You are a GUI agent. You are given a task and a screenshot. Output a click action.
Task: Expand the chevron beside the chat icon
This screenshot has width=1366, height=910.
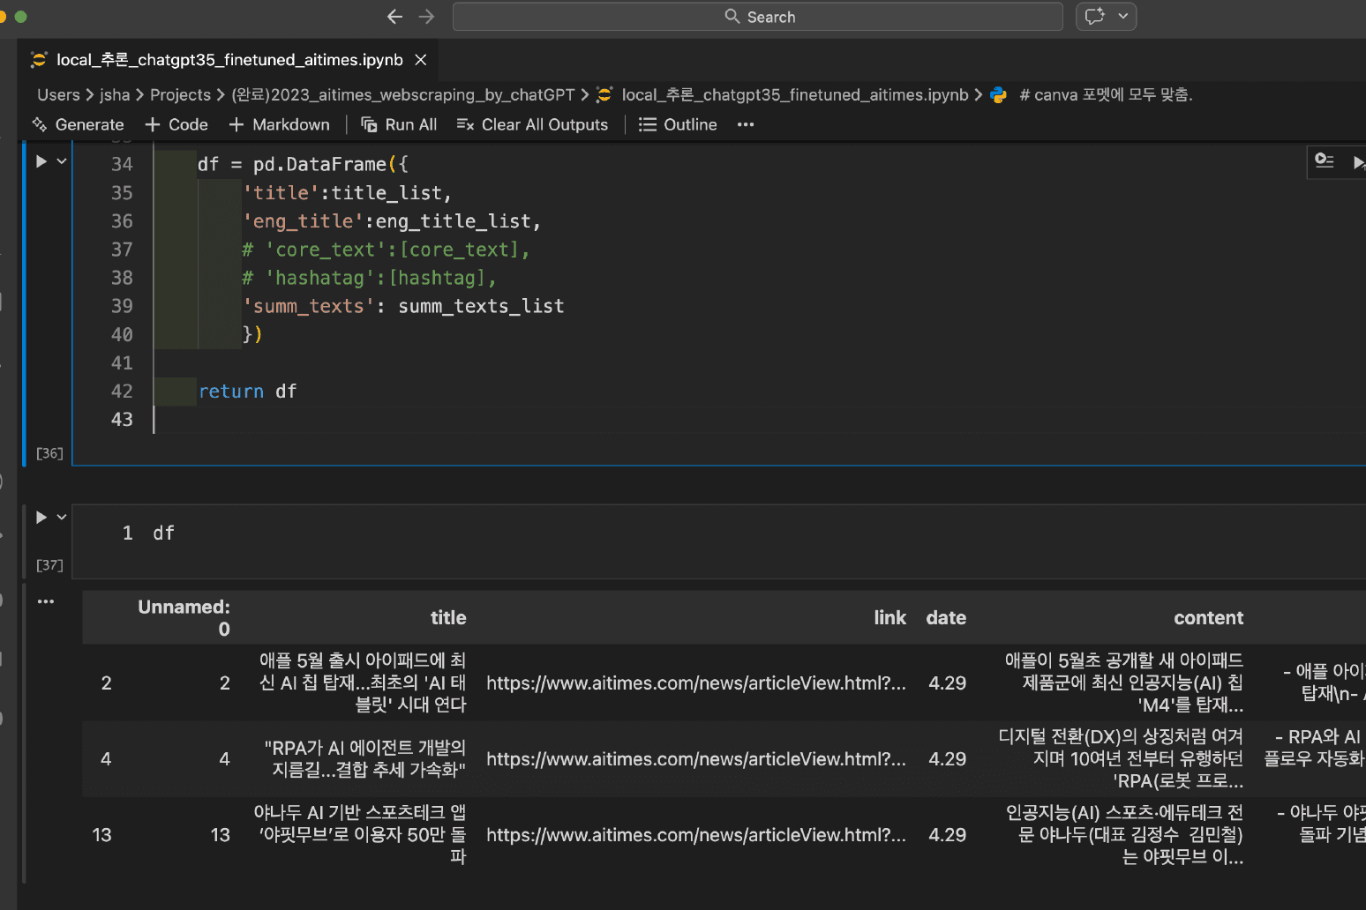pos(1123,17)
